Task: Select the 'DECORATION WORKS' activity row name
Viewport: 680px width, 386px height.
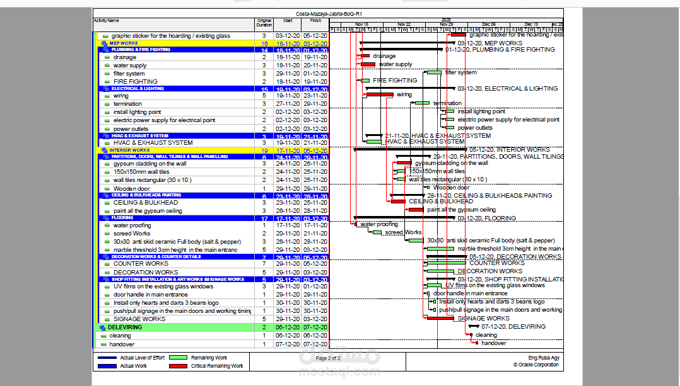Action: (146, 273)
